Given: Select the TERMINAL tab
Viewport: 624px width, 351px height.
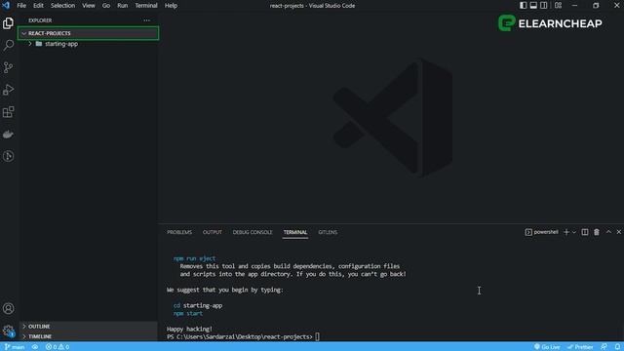Looking at the screenshot, I should [x=295, y=232].
